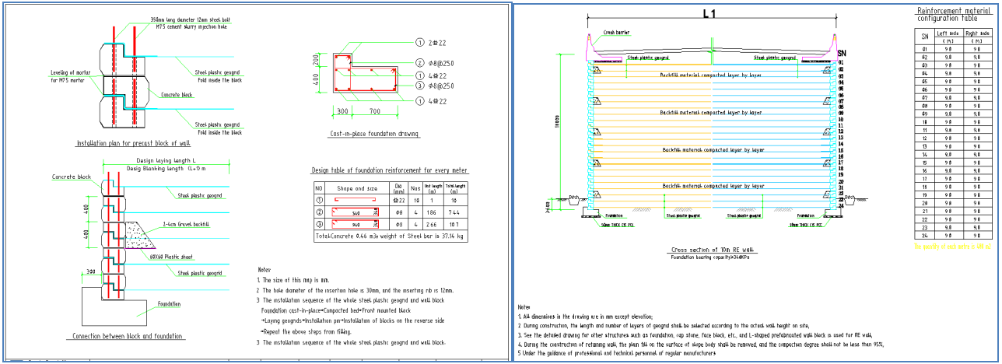Screen dimensions: 1002x364
Task: Click the L1 dimension label
Action: click(709, 13)
